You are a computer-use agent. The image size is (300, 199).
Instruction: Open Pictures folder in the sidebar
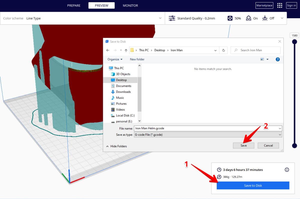click(121, 104)
